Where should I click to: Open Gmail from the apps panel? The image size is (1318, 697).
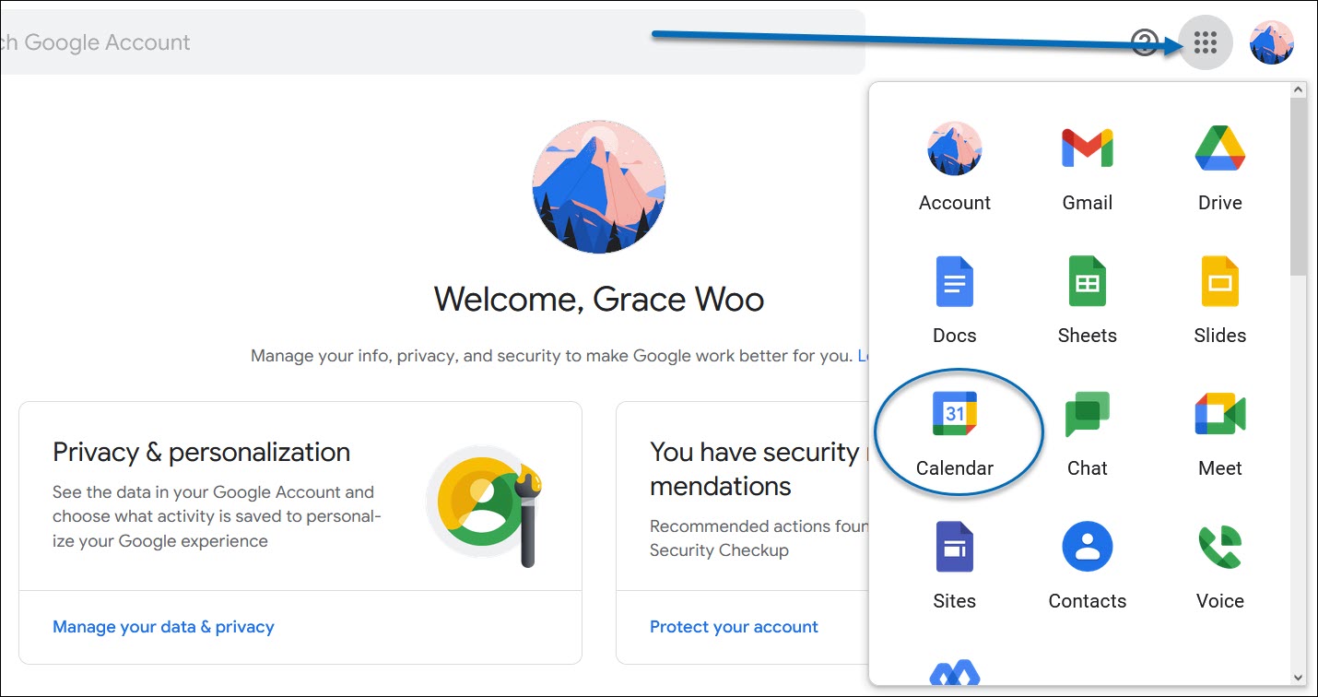tap(1087, 167)
